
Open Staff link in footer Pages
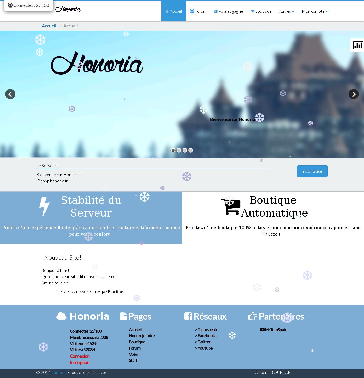point(133,360)
